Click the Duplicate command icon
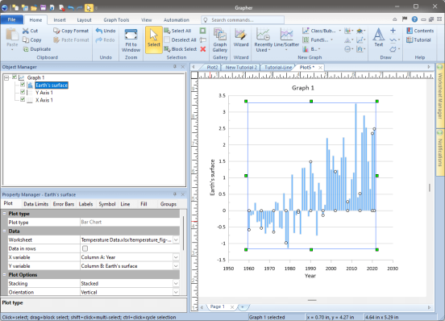Screen dimensions: 445x321 (26, 49)
